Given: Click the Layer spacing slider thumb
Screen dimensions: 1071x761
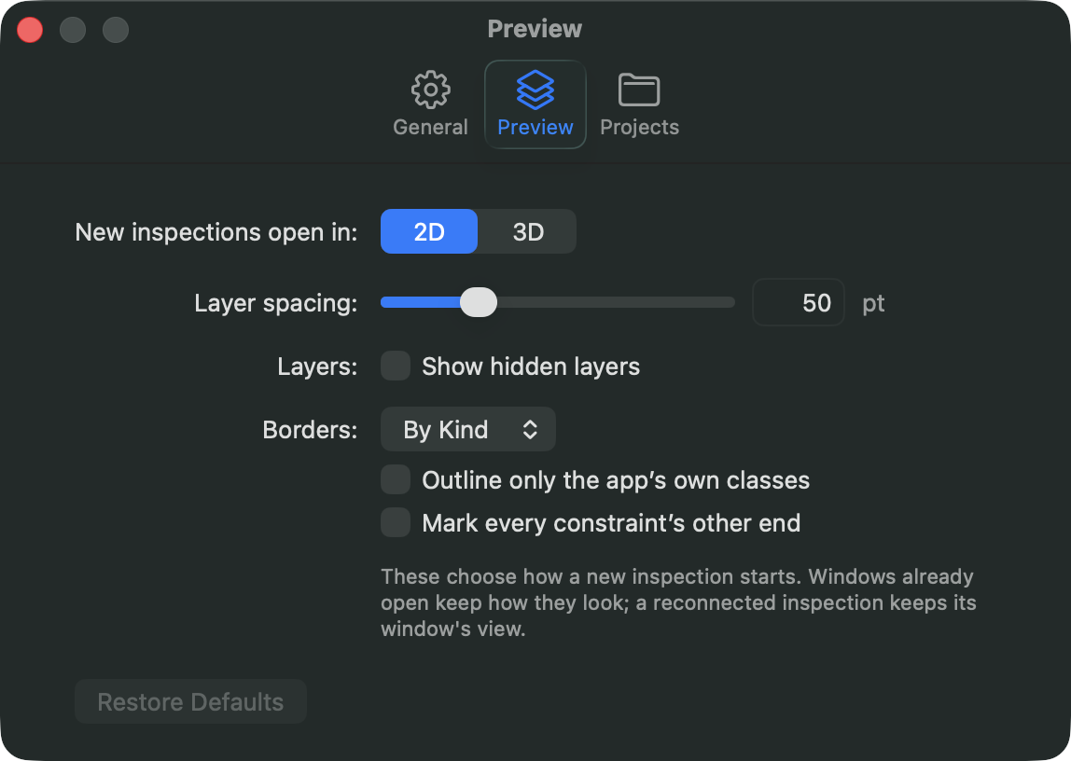Looking at the screenshot, I should (478, 302).
